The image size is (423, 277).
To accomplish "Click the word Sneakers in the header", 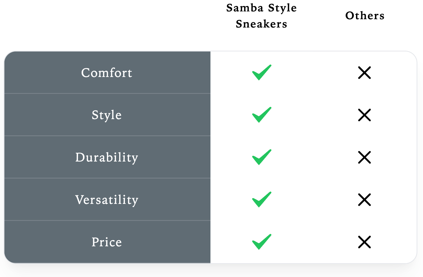I will [262, 24].
